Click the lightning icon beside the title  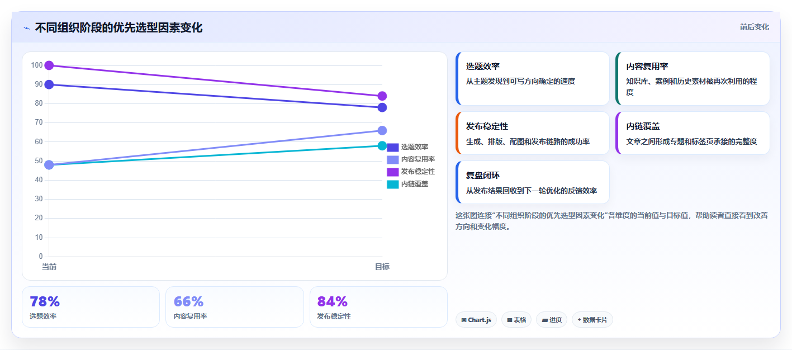click(x=26, y=28)
